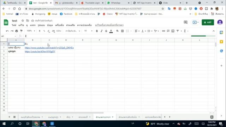Toggle bold formatting

click(97, 31)
